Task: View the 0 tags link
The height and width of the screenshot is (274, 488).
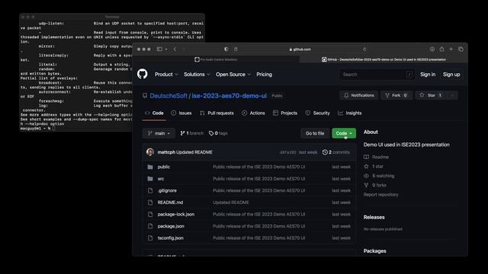Action: coord(218,133)
